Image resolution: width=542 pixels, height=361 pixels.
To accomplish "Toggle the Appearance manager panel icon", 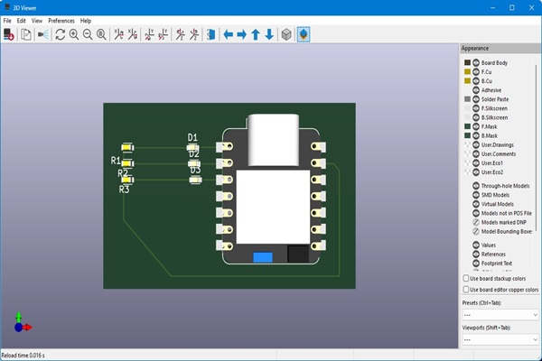I will [x=304, y=34].
